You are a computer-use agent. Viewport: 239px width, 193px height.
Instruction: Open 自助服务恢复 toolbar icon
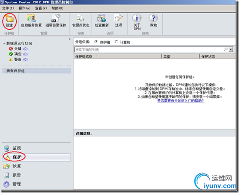pos(31,18)
